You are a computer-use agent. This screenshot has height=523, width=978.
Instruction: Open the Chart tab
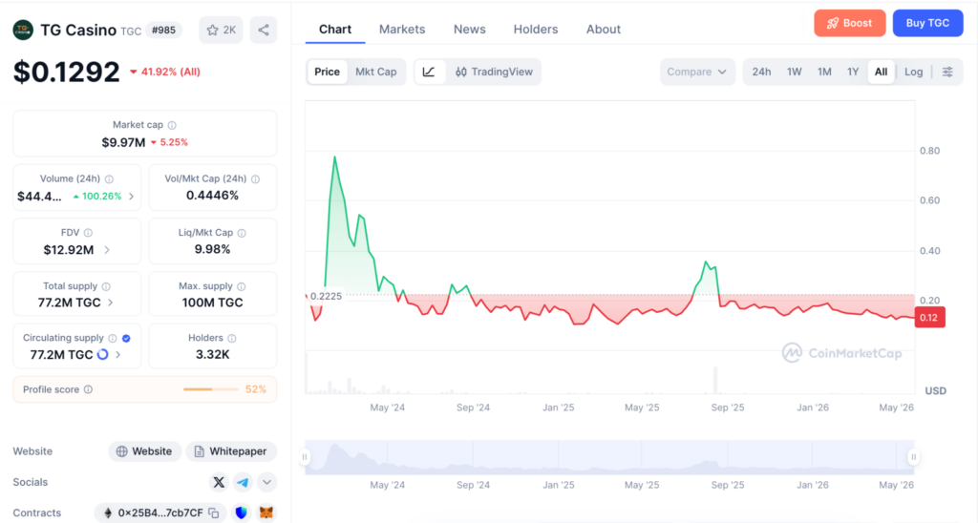coord(335,30)
